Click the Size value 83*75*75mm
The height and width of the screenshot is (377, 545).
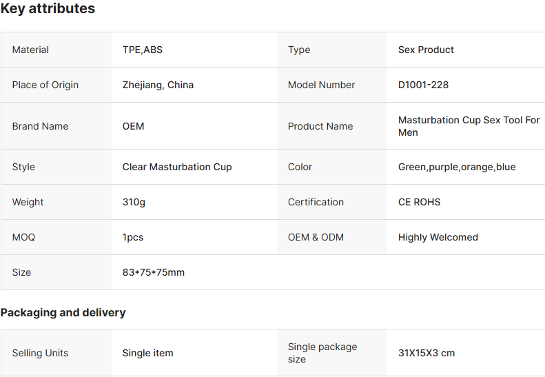coord(153,272)
